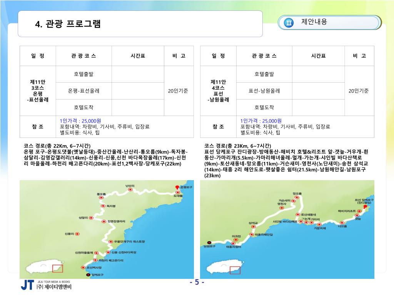Select the 신풍 신천바다목장 marker
This screenshot has width=394, height=295.
tap(108, 252)
